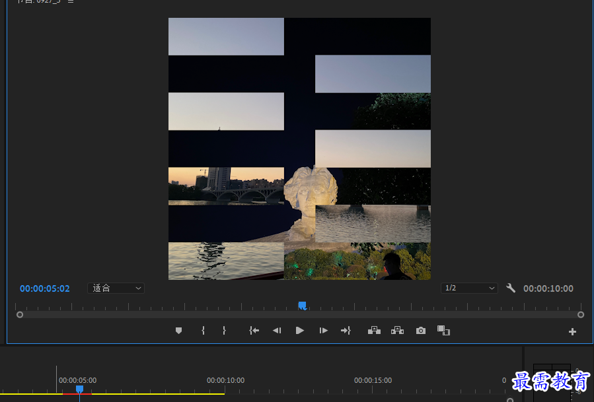The height and width of the screenshot is (402, 594).
Task: Open monitor settings wrench icon
Action: 511,288
